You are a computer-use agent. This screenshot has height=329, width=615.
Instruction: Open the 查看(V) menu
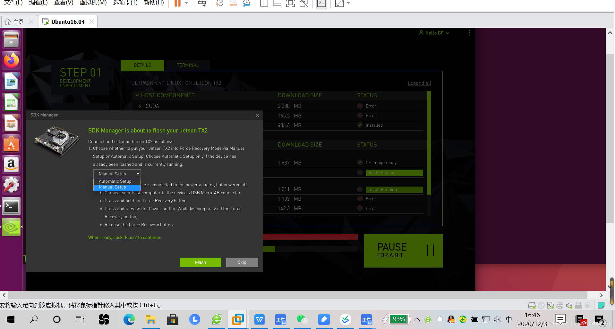64,3
